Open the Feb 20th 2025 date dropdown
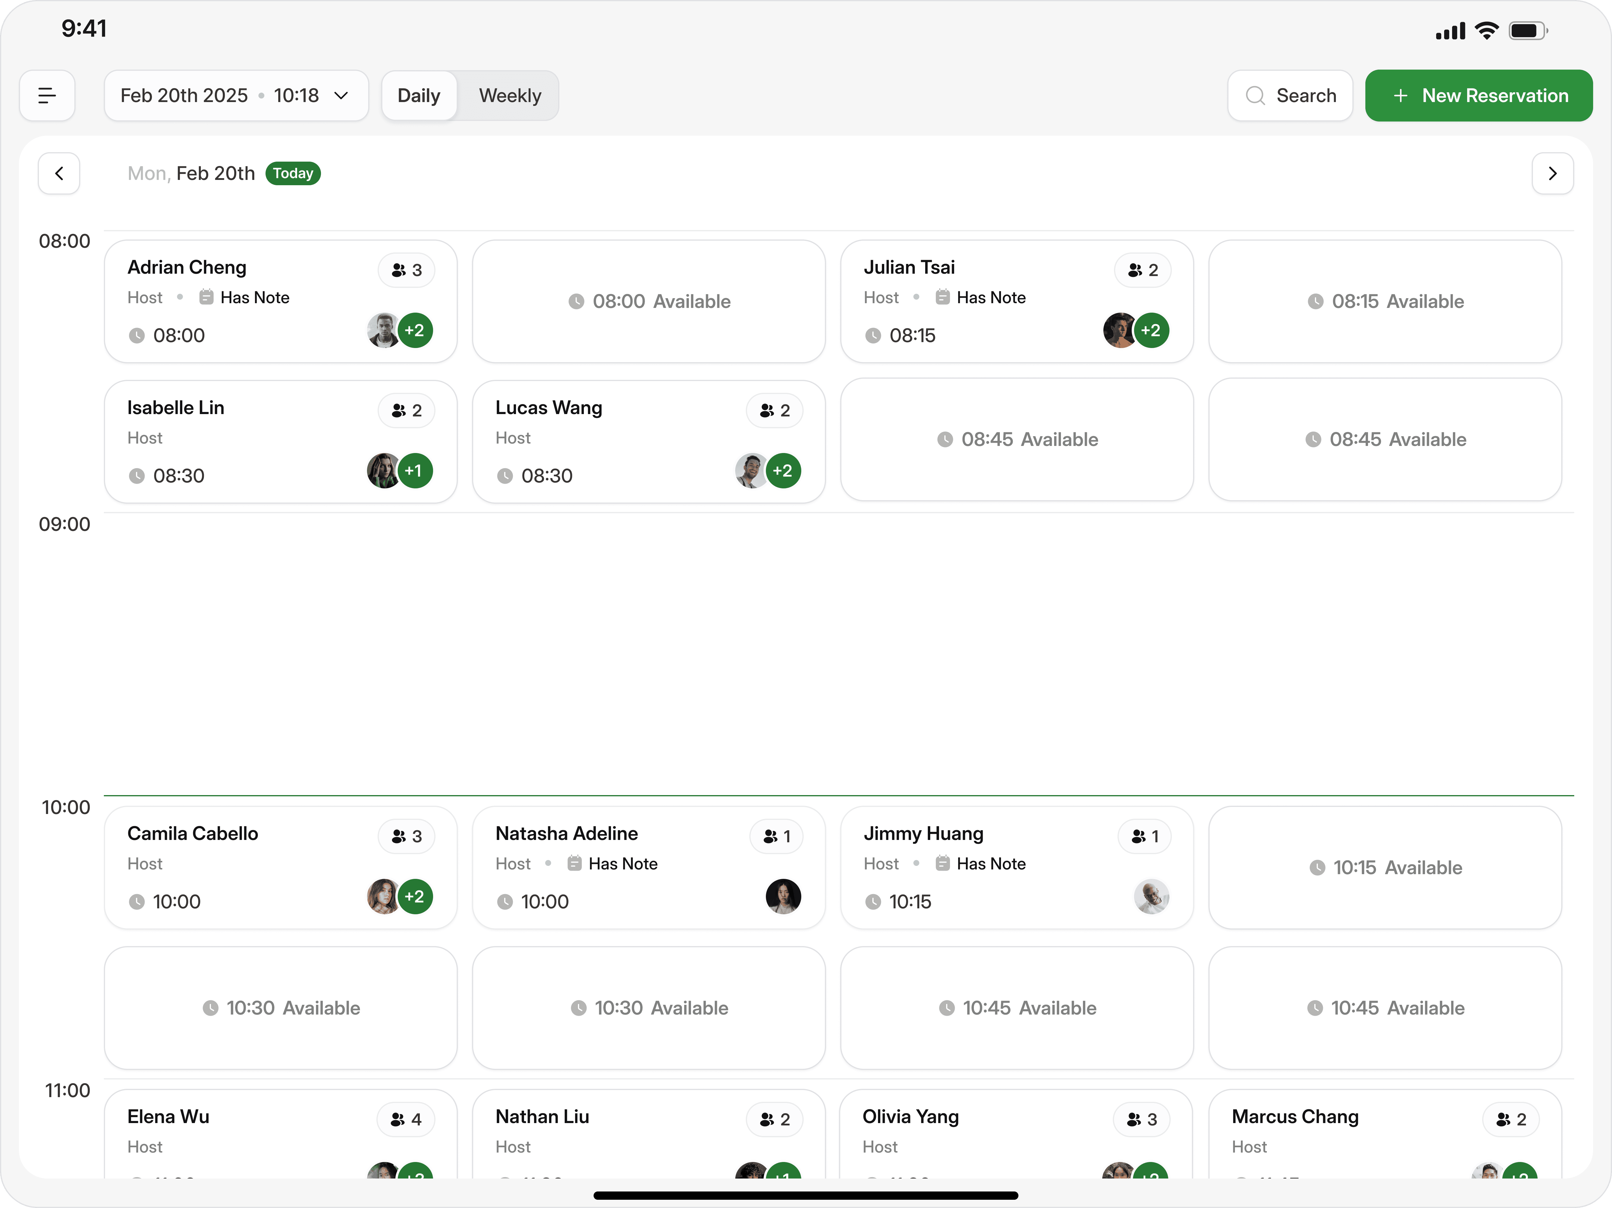Screen dimensions: 1612x1208 pyautogui.click(x=235, y=96)
